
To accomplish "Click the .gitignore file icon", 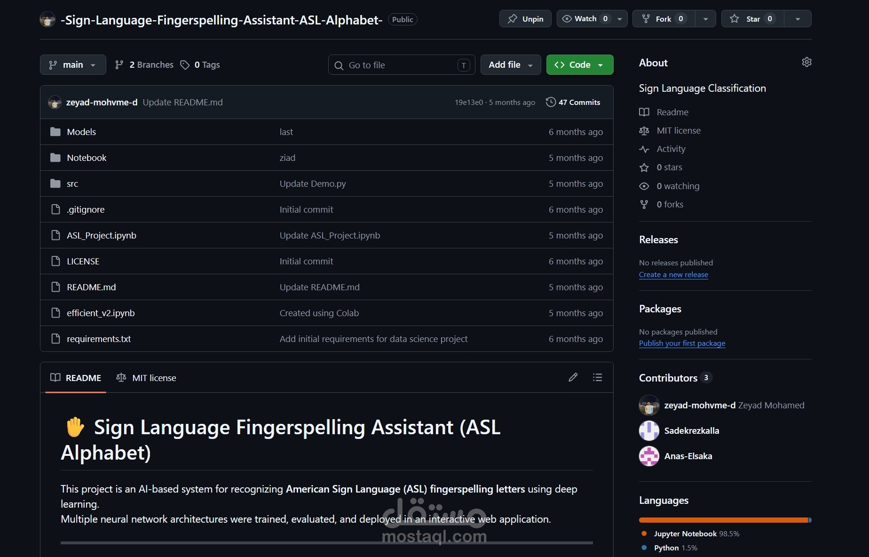I will (x=55, y=209).
